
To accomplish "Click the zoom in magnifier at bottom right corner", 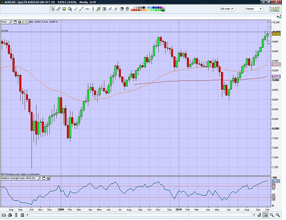I will click(278, 215).
